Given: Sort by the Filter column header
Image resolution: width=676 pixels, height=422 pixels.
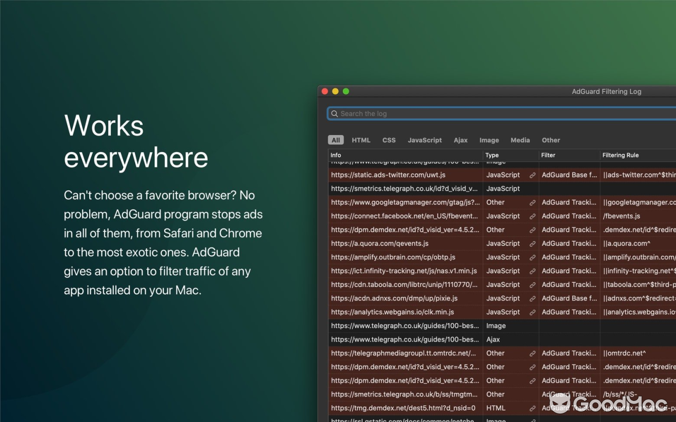Looking at the screenshot, I should click(x=548, y=155).
